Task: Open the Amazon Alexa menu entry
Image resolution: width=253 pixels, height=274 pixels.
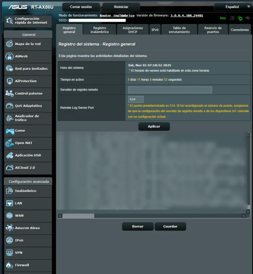Action: pyautogui.click(x=28, y=228)
